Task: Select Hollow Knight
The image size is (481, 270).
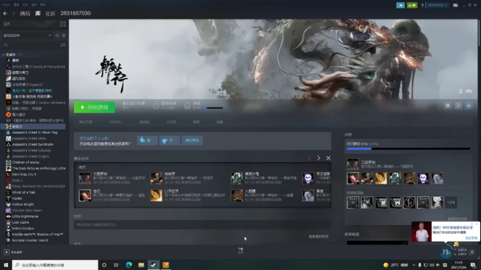Action: [x=23, y=204]
